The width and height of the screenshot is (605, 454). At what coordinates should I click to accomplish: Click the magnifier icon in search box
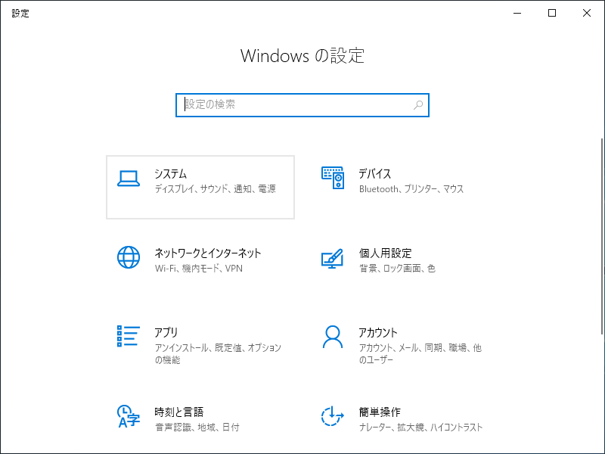tap(418, 105)
